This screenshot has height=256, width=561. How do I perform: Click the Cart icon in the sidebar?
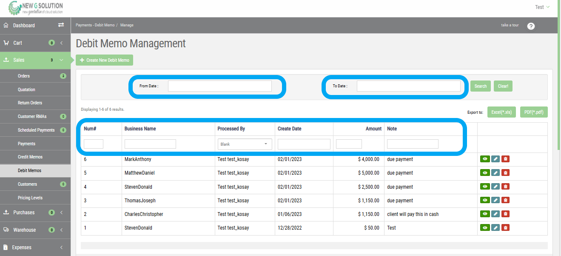[6, 43]
